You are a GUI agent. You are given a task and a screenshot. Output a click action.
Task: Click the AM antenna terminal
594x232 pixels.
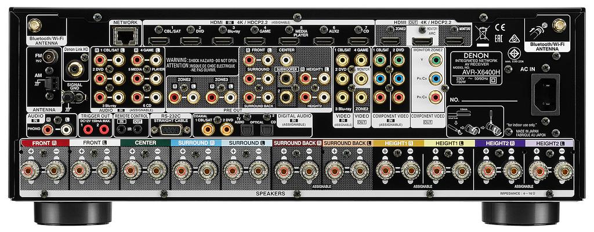pos(51,84)
